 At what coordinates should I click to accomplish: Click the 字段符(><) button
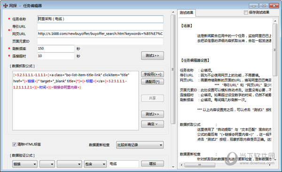coord(152,74)
